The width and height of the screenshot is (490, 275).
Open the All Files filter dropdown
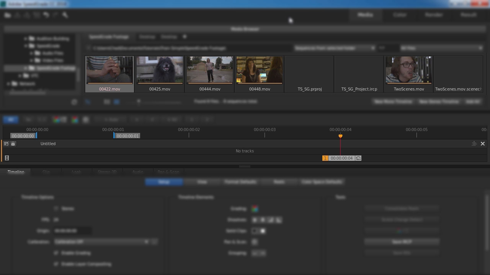coord(441,48)
